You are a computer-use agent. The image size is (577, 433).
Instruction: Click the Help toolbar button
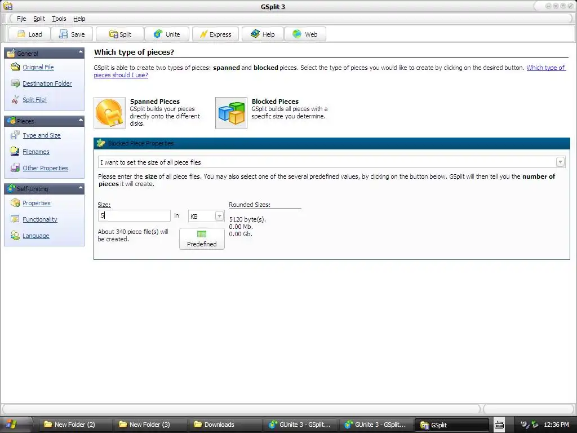(x=263, y=34)
